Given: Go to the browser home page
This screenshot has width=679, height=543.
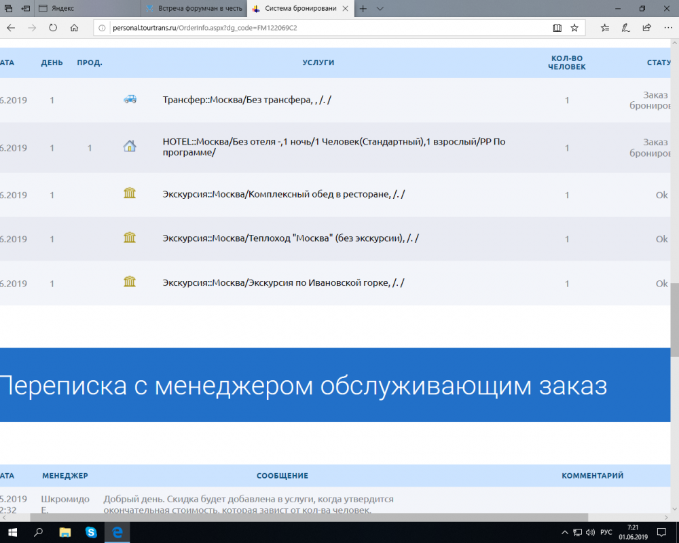Looking at the screenshot, I should (74, 28).
